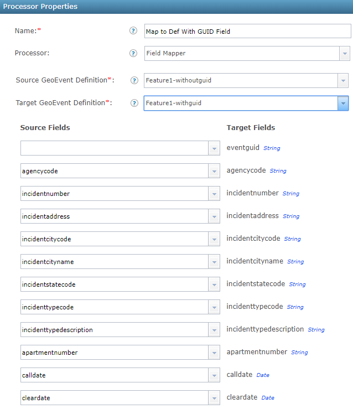
Task: Open the Target GeoEvent Definition dropdown arrow
Action: coord(343,103)
